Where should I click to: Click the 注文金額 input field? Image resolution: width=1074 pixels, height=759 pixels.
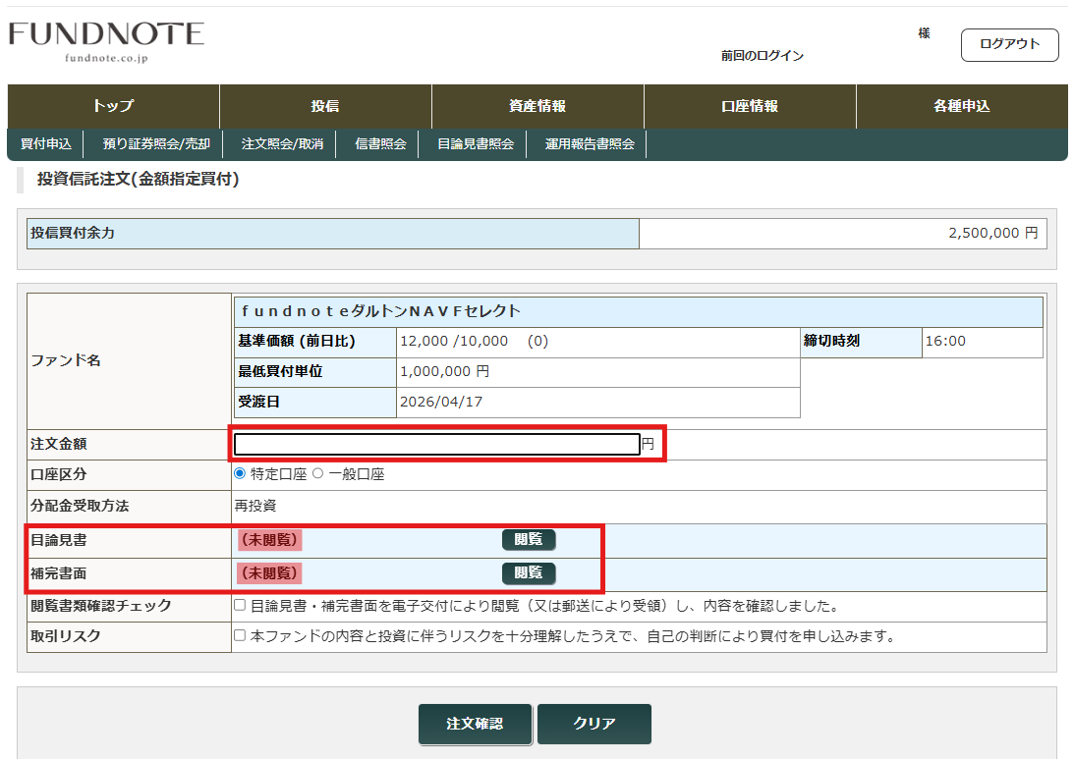436,445
